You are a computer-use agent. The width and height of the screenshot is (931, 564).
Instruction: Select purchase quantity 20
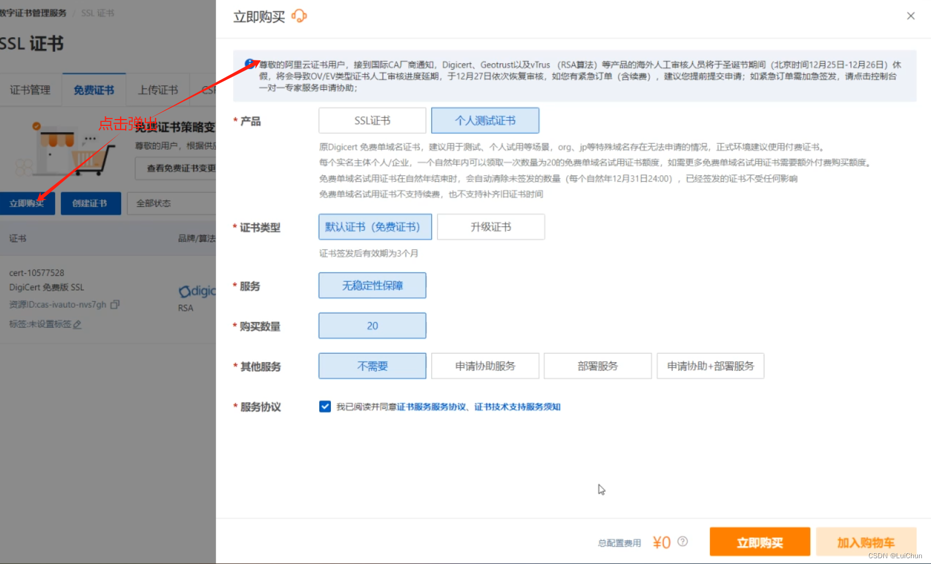pyautogui.click(x=372, y=326)
